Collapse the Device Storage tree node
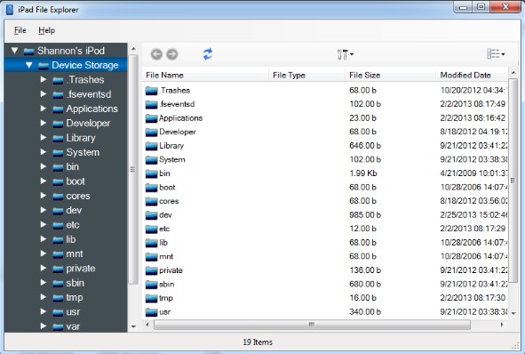This screenshot has height=354, width=525. [28, 65]
